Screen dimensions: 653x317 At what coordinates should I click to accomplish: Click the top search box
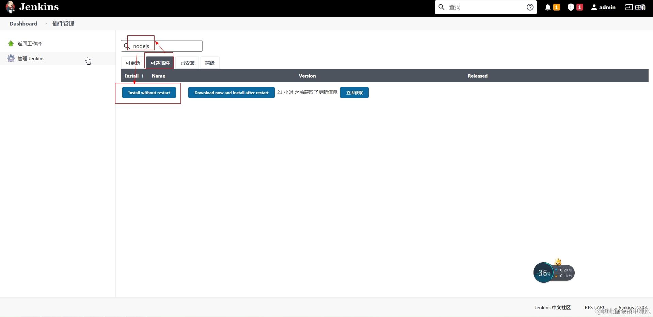tap(485, 7)
